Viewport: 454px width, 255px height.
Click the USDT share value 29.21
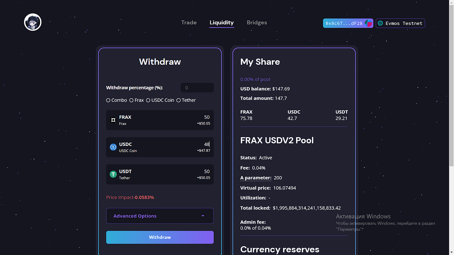[341, 118]
